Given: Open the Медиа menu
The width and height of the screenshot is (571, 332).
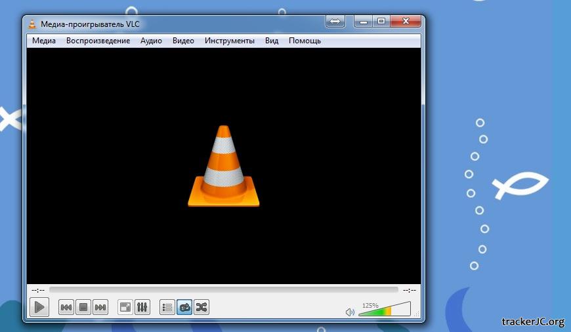Looking at the screenshot, I should coord(44,41).
